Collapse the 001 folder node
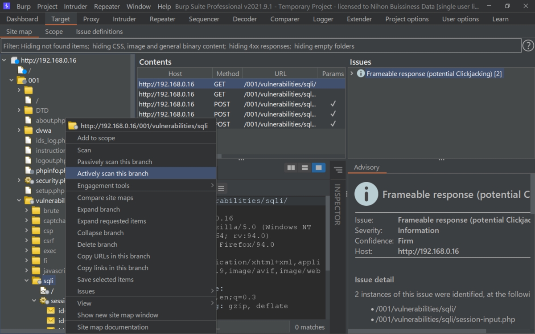 (x=12, y=80)
